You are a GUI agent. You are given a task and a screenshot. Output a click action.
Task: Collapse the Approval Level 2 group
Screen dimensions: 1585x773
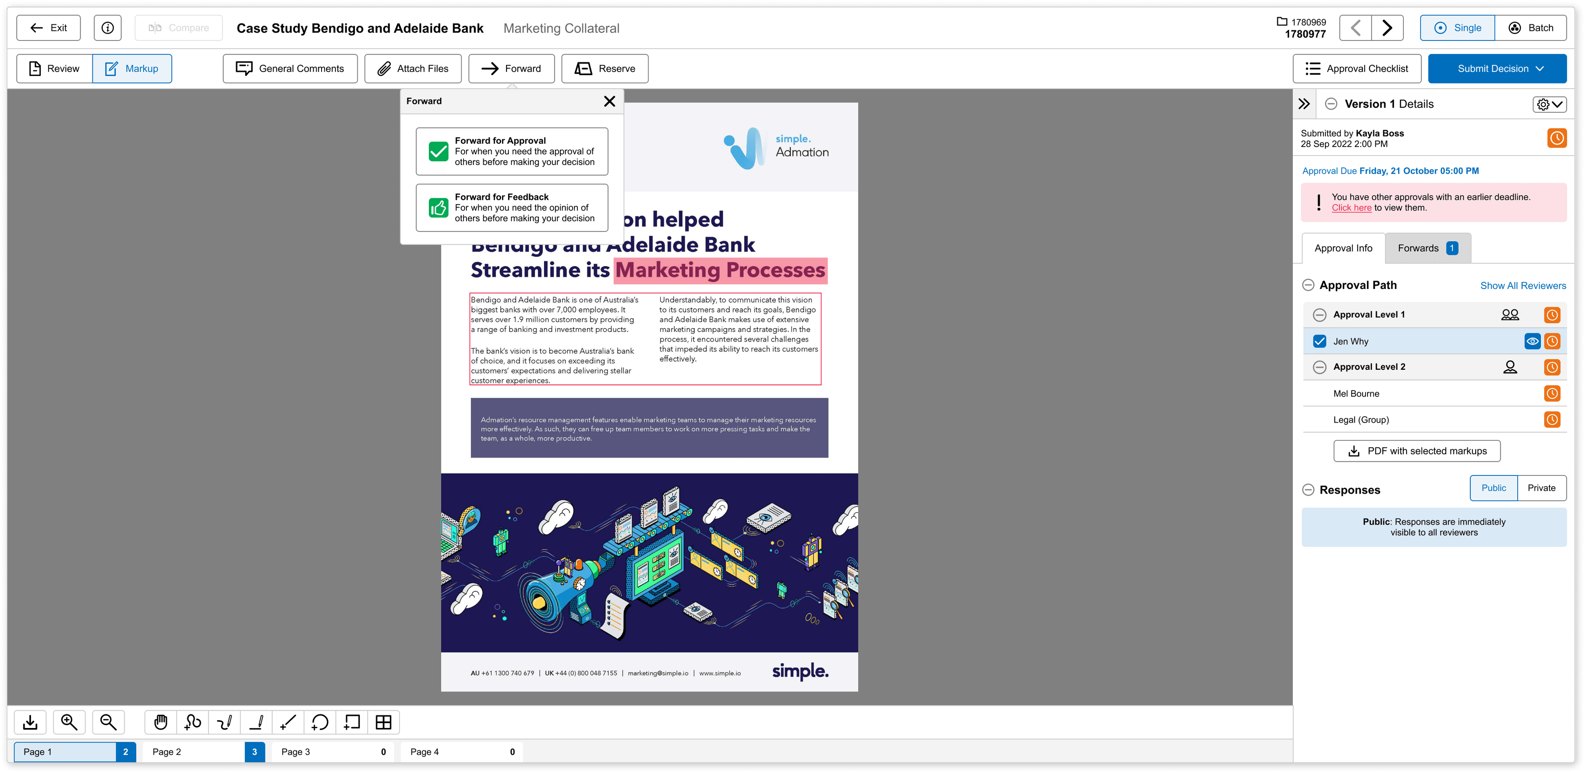point(1319,367)
